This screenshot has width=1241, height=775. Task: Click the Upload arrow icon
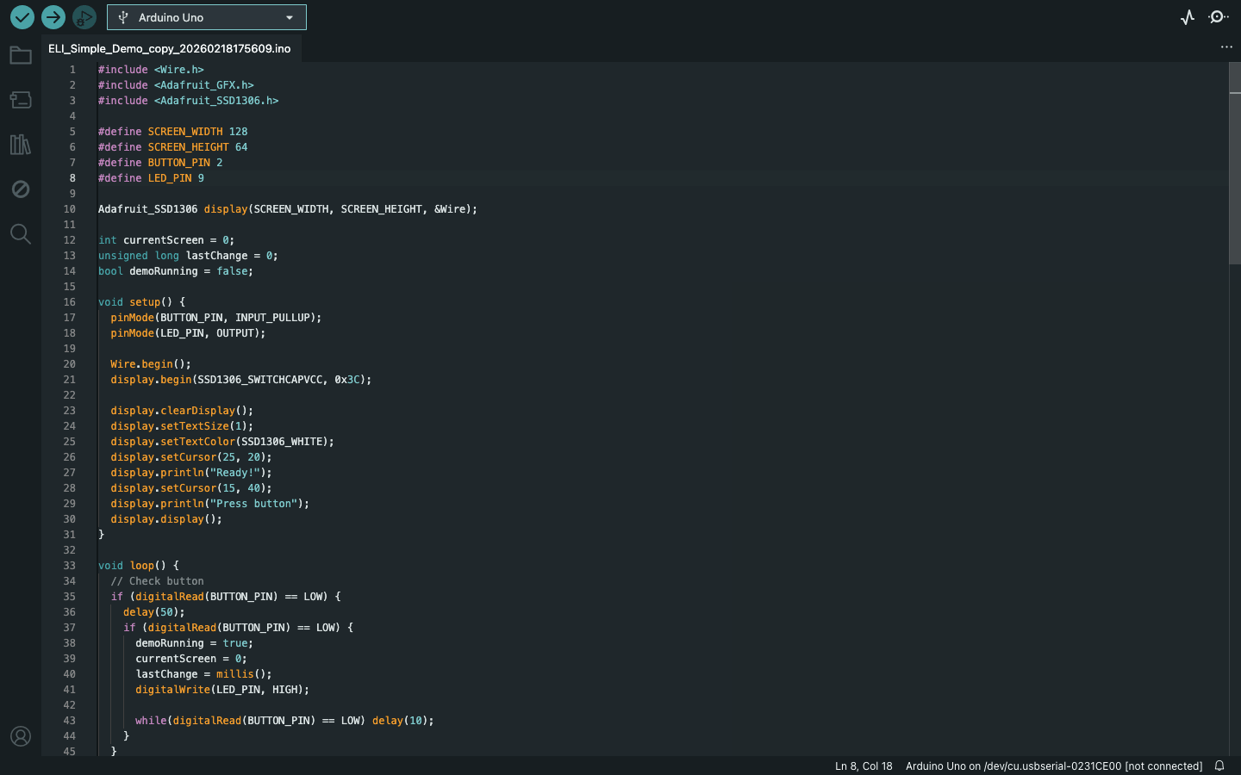tap(53, 16)
